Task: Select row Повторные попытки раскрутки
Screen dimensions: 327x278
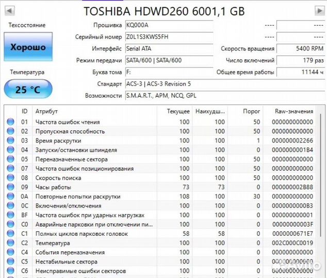Action: click(160, 197)
